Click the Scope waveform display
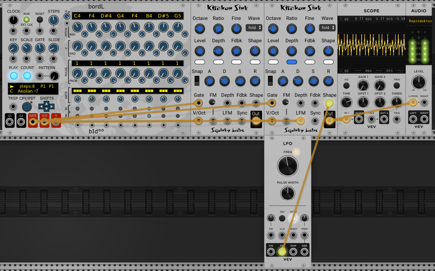This screenshot has width=435, height=271. (x=371, y=45)
